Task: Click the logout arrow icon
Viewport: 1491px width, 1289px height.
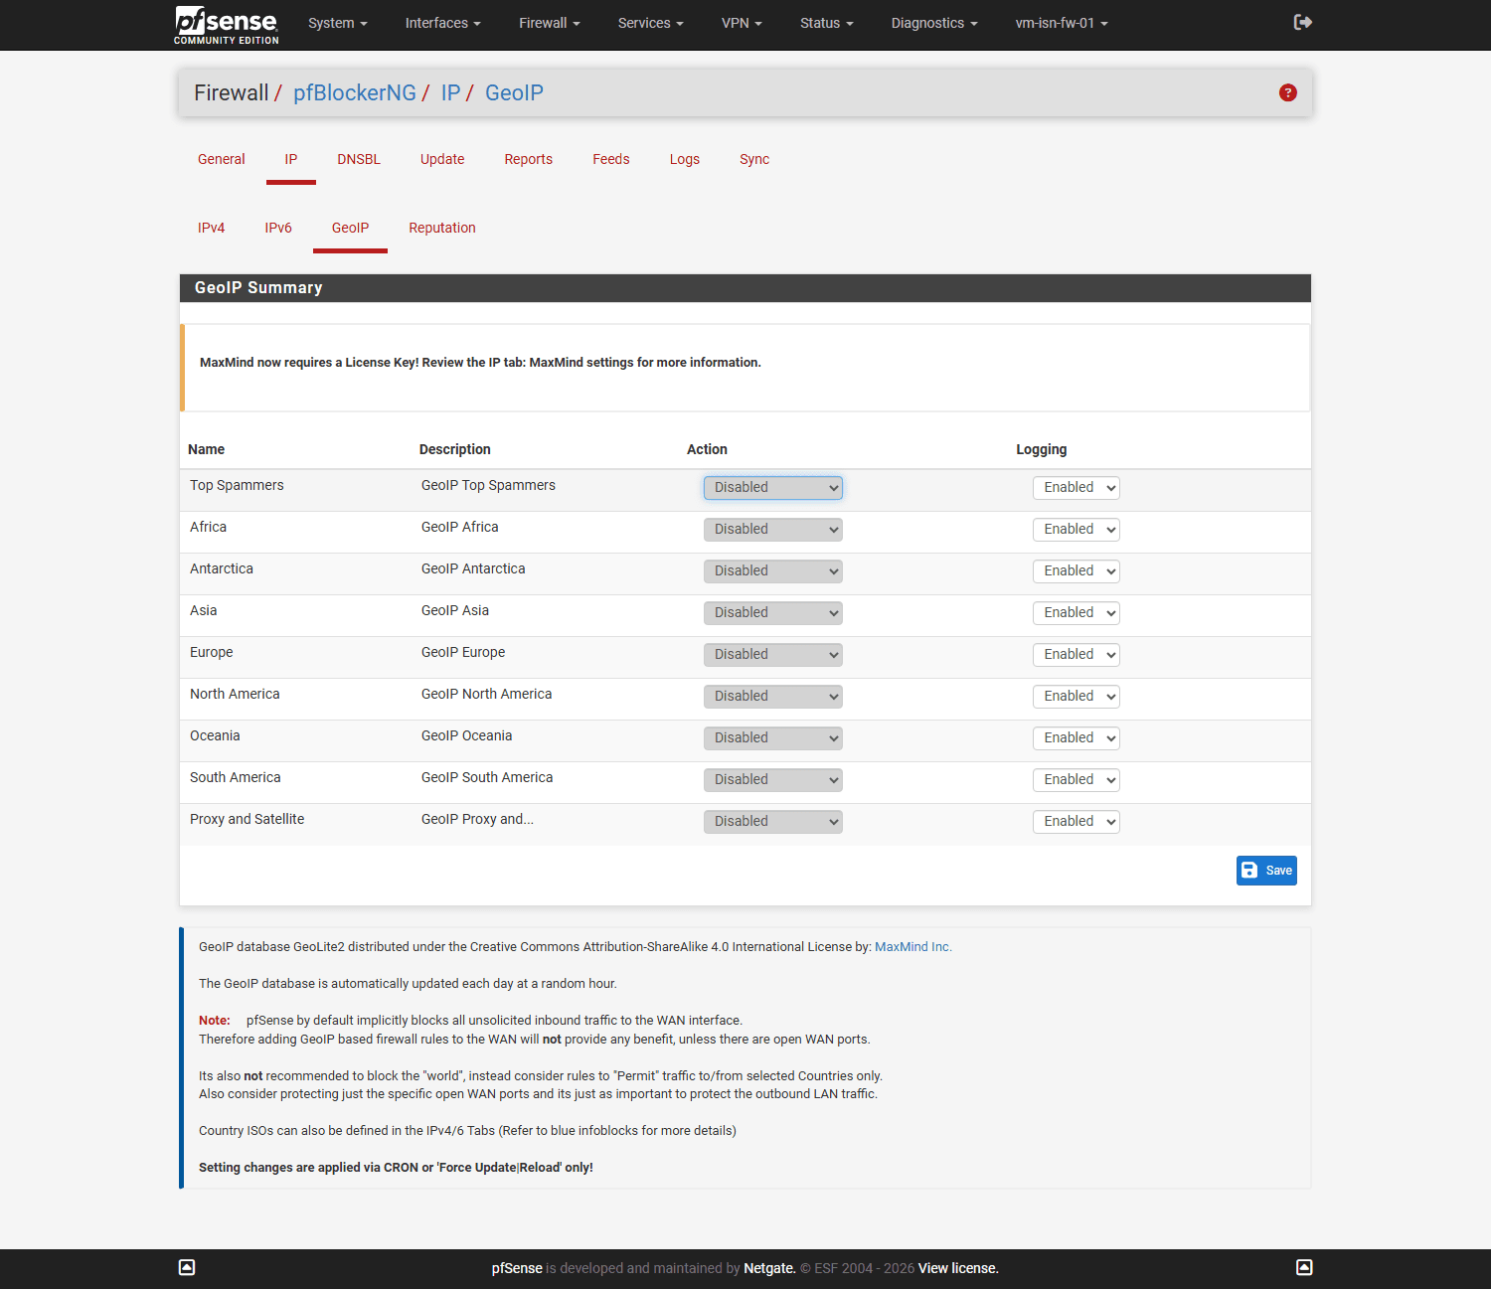Action: pyautogui.click(x=1302, y=22)
